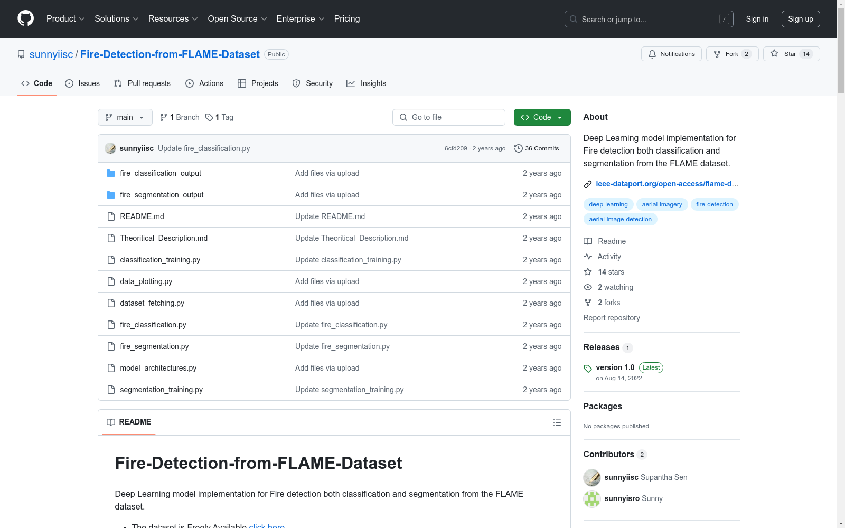This screenshot has height=528, width=845.
Task: Open the Security tab
Action: (x=313, y=83)
